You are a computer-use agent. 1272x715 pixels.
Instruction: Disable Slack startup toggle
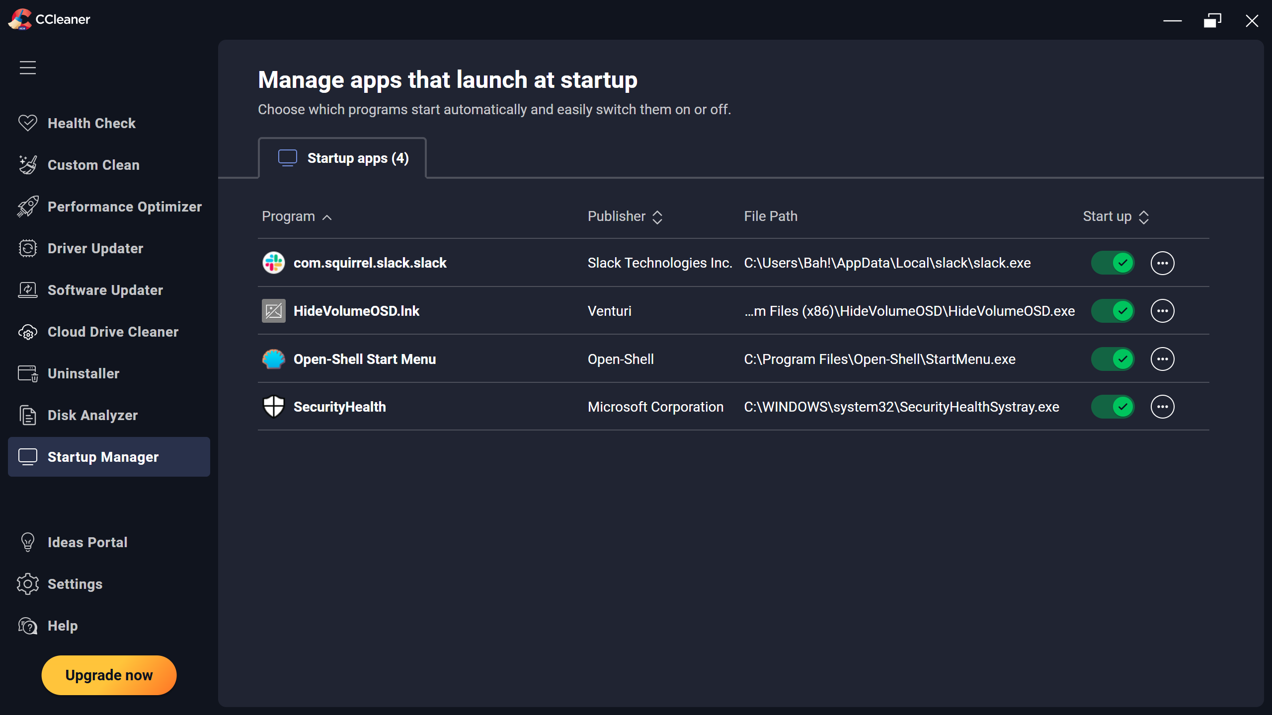1113,263
